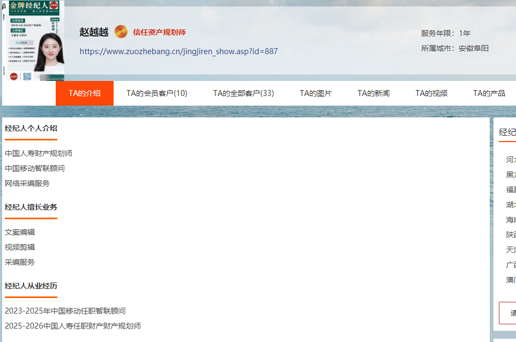Show the TA的产品 tab
This screenshot has width=516, height=342.
point(489,93)
